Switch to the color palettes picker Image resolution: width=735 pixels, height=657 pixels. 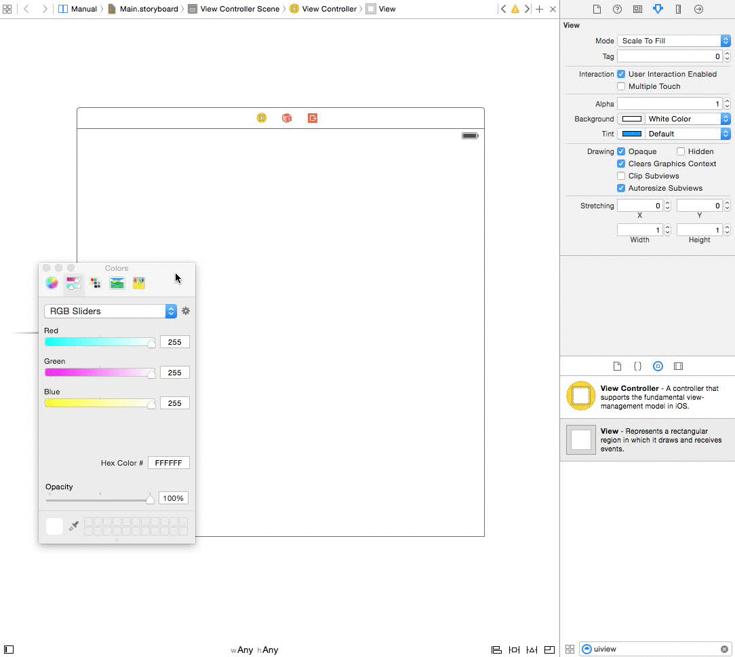pyautogui.click(x=96, y=283)
